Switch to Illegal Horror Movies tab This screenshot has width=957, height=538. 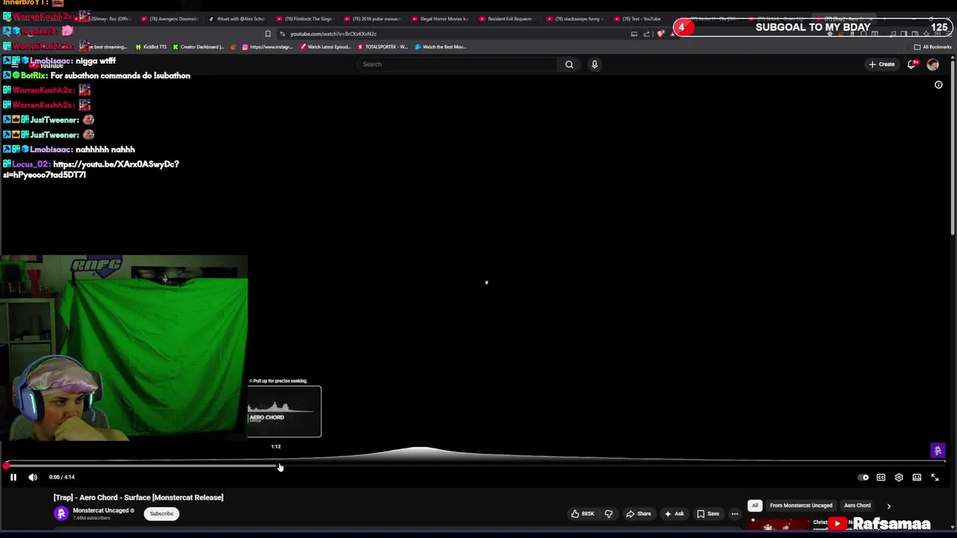[439, 19]
